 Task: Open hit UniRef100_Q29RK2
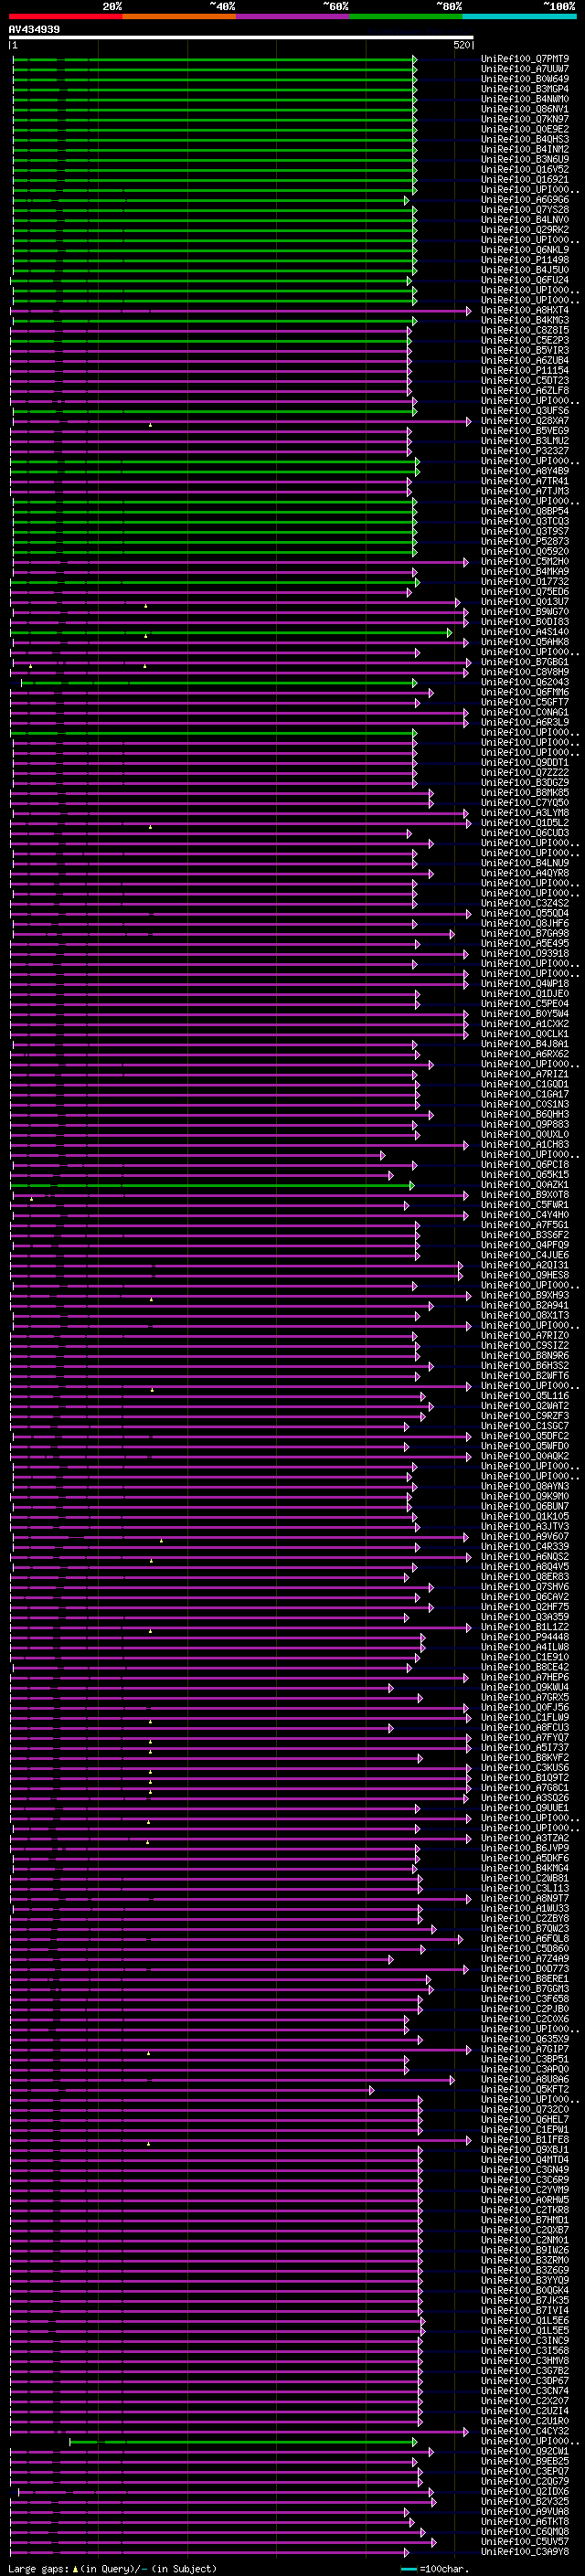coord(525,230)
